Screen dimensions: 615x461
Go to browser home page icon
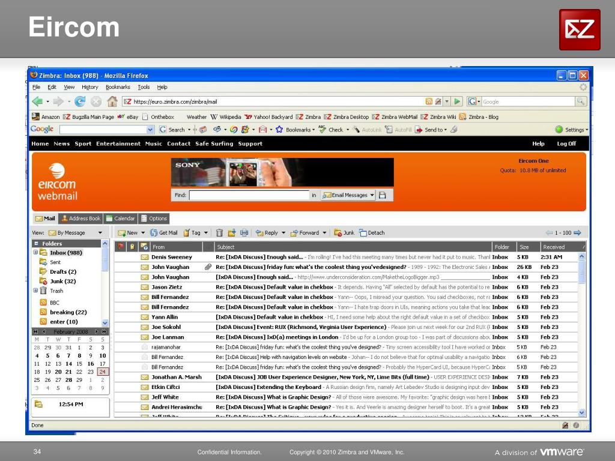pyautogui.click(x=112, y=101)
